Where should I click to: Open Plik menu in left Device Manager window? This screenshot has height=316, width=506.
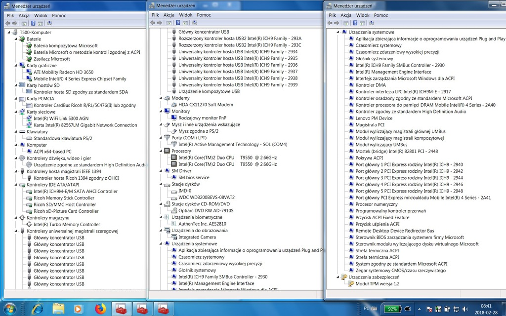coord(10,15)
